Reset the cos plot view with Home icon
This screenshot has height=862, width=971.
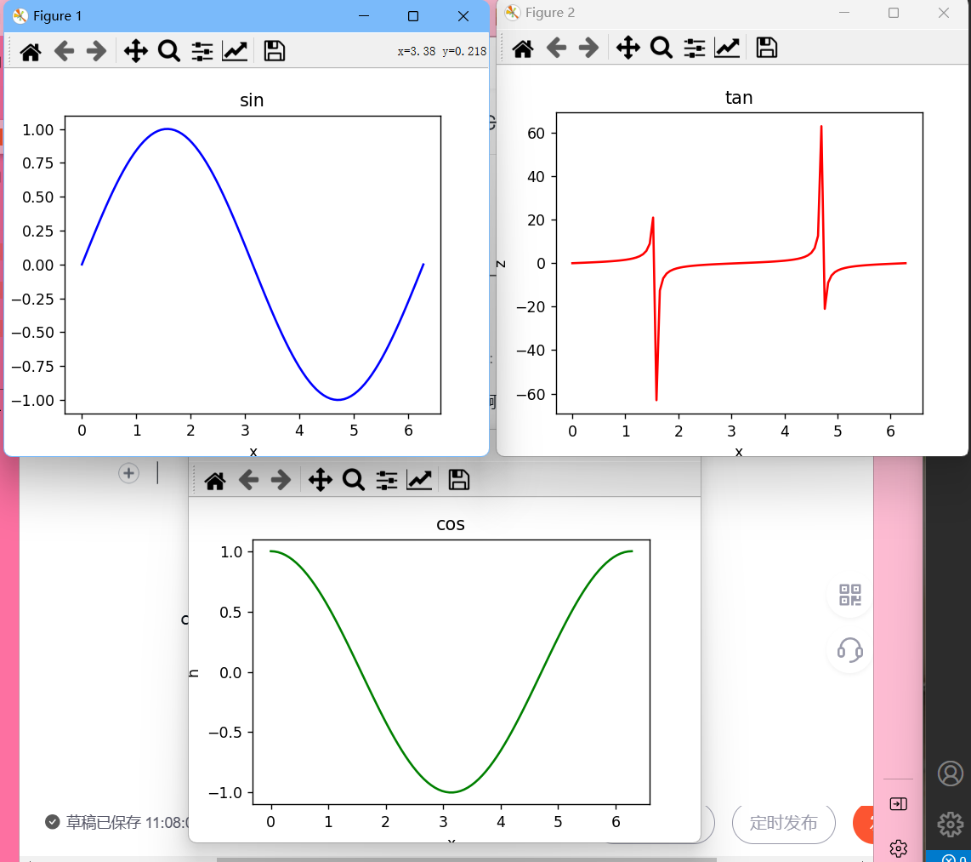pos(214,479)
